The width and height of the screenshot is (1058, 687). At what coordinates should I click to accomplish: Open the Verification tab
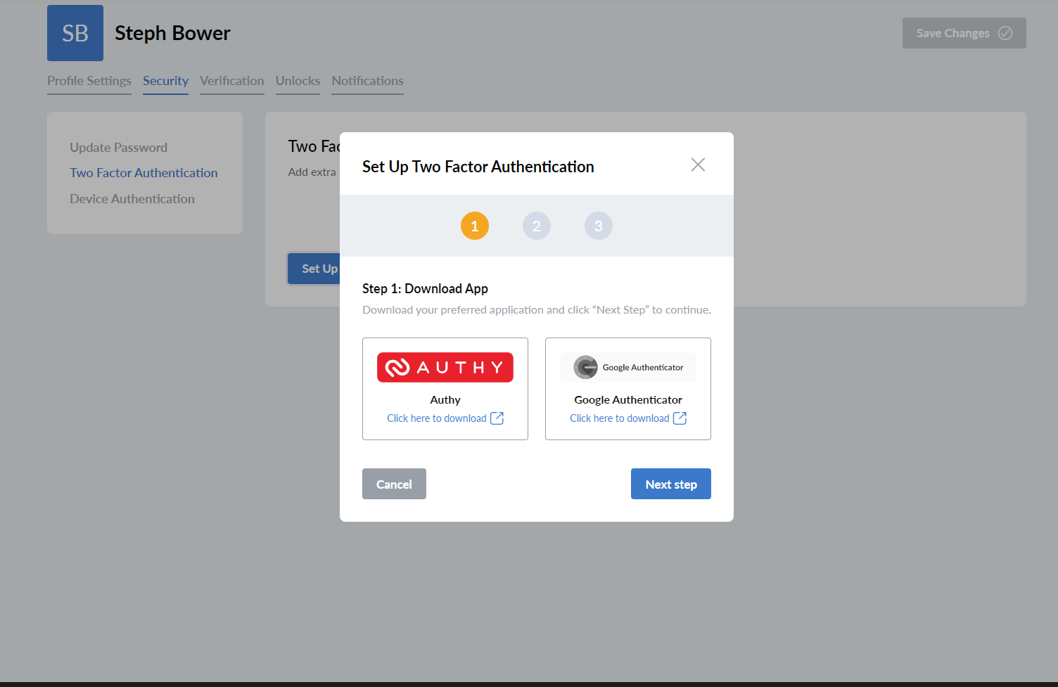tap(232, 81)
